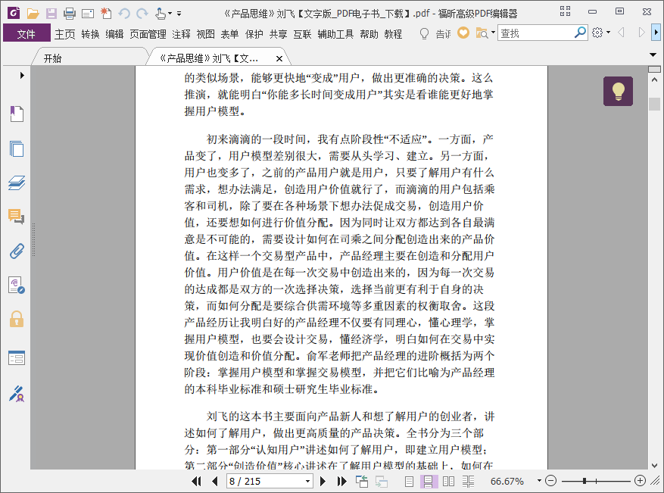Screen dimensions: 664x493
Task: Open the pen and ribbon certificate panel
Action: [x=17, y=394]
